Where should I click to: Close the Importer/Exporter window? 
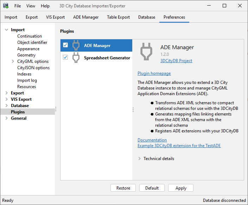click(240, 6)
